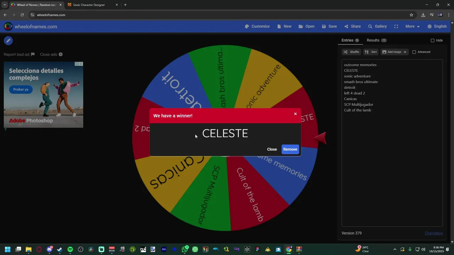Enable the Advanced checkbox

click(x=414, y=52)
